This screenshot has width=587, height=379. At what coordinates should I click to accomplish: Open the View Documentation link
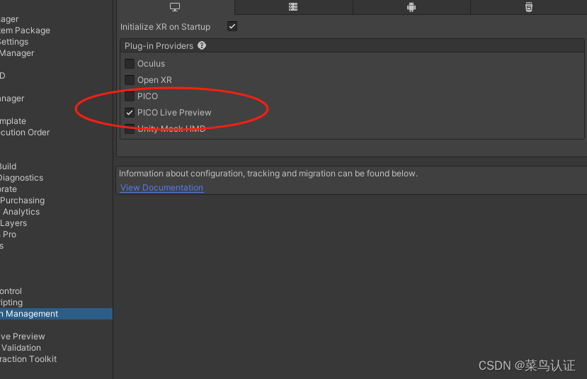coord(161,188)
